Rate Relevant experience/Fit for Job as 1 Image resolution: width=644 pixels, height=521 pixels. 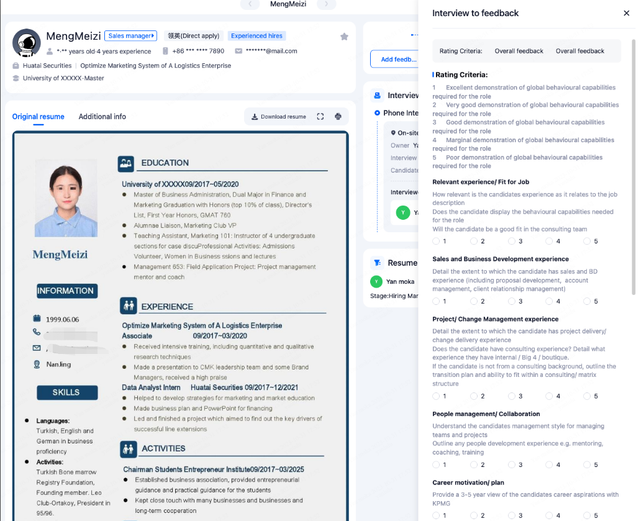[436, 241]
